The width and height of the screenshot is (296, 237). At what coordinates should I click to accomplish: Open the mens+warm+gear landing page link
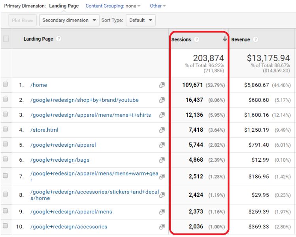click(94, 176)
